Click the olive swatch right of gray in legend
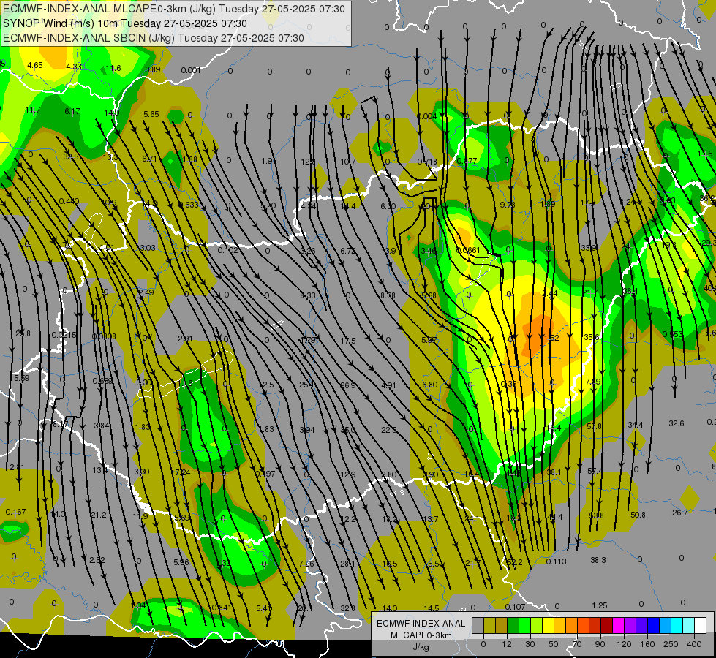This screenshot has height=658, width=716. pos(490,625)
